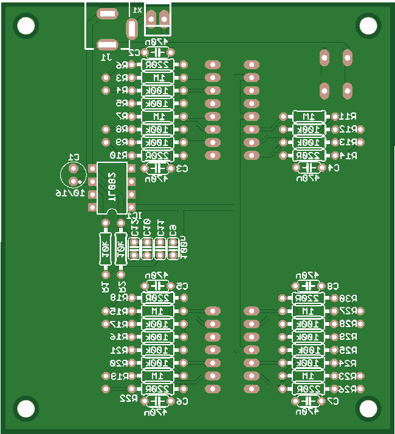Select the R10 220R resistor body
This screenshot has width=395, height=434.
tap(157, 155)
